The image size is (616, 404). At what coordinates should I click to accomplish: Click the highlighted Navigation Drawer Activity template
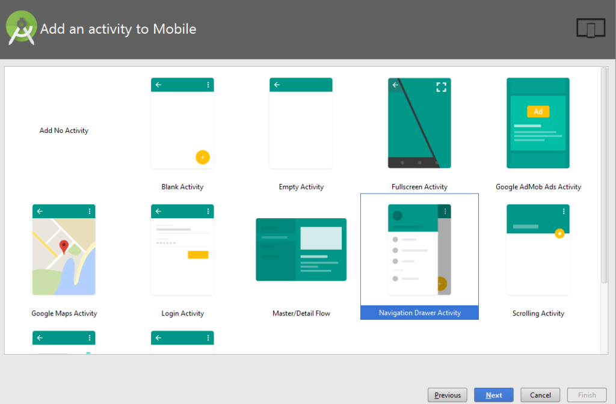[419, 249]
